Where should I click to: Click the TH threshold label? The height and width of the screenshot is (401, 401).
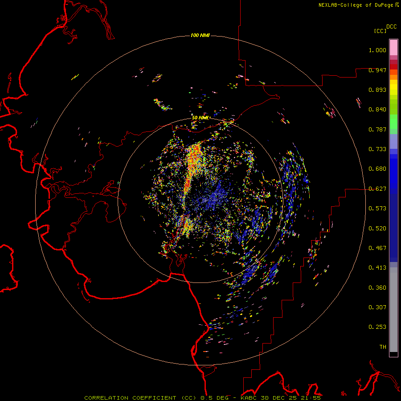click(383, 347)
